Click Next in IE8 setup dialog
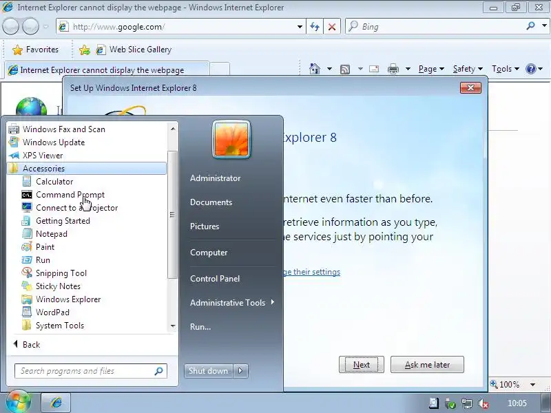This screenshot has height=413, width=551. coord(361,365)
